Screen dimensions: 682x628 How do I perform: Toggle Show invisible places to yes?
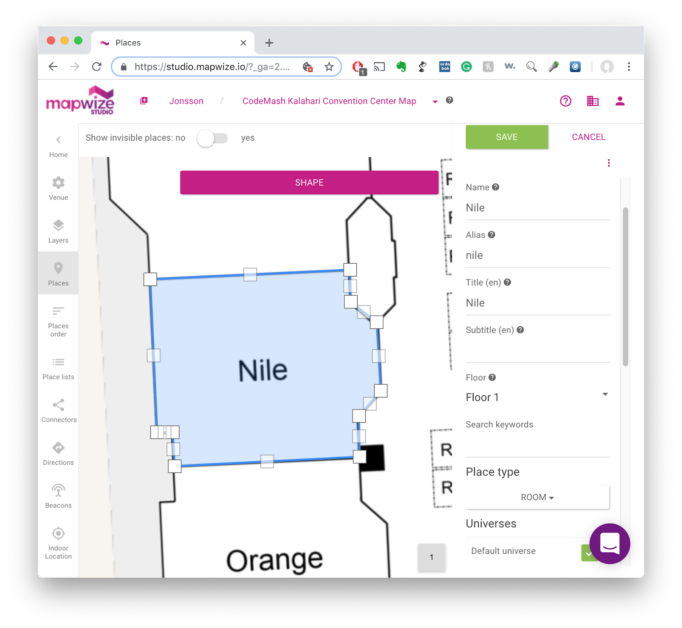point(212,138)
